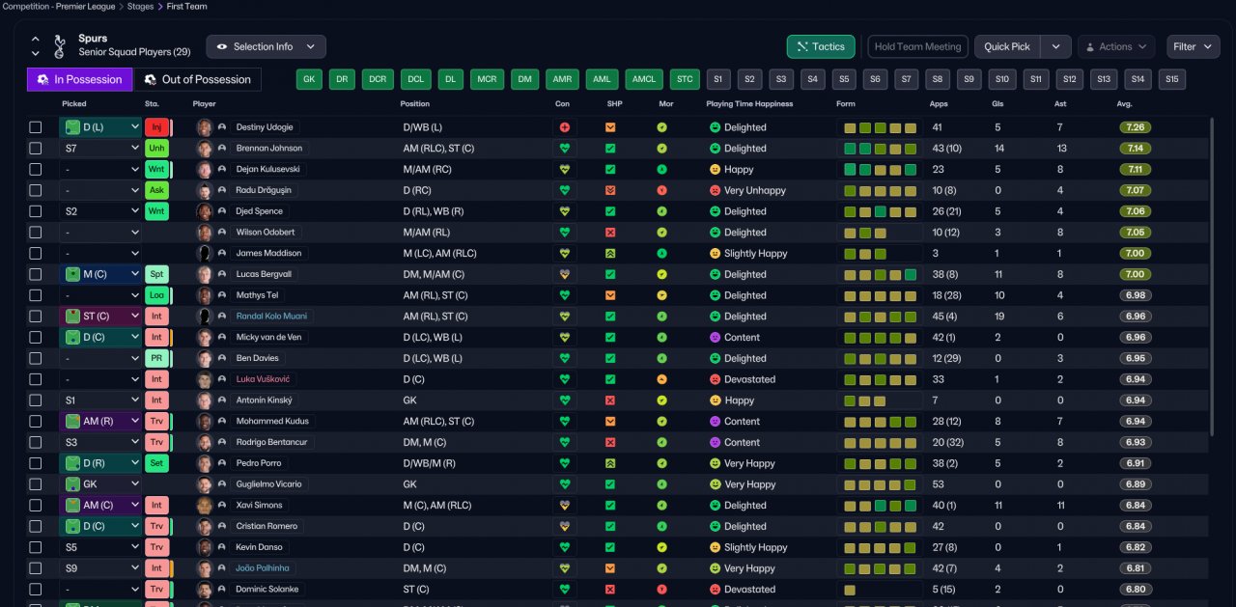Tick the checkbox for Brennan Johnson

coord(36,149)
